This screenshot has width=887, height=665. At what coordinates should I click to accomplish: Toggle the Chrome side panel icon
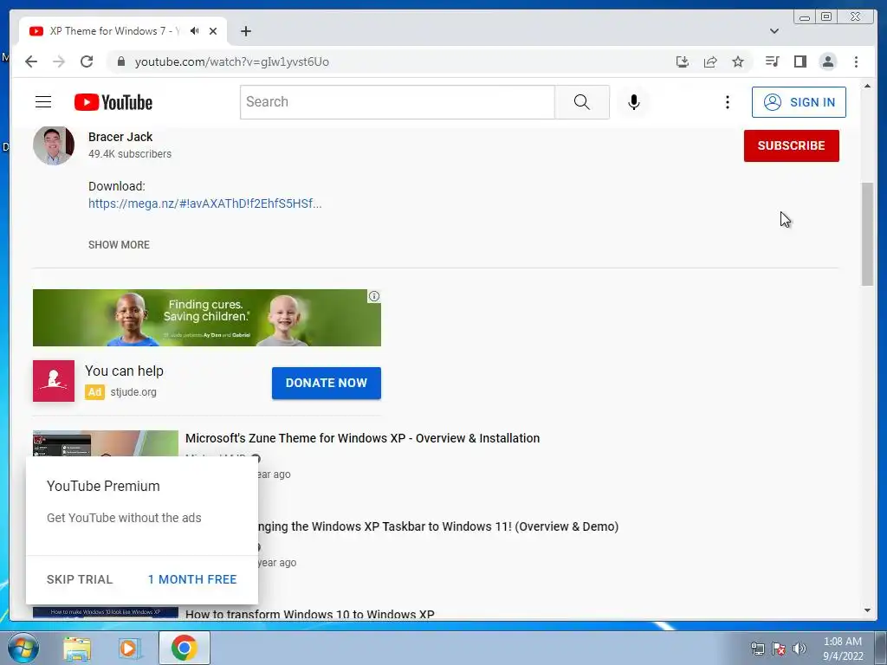pyautogui.click(x=800, y=61)
